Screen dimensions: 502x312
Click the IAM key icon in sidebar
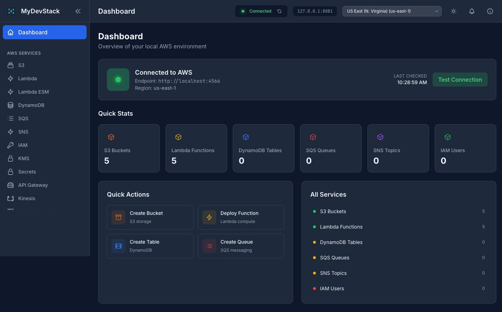click(x=11, y=145)
